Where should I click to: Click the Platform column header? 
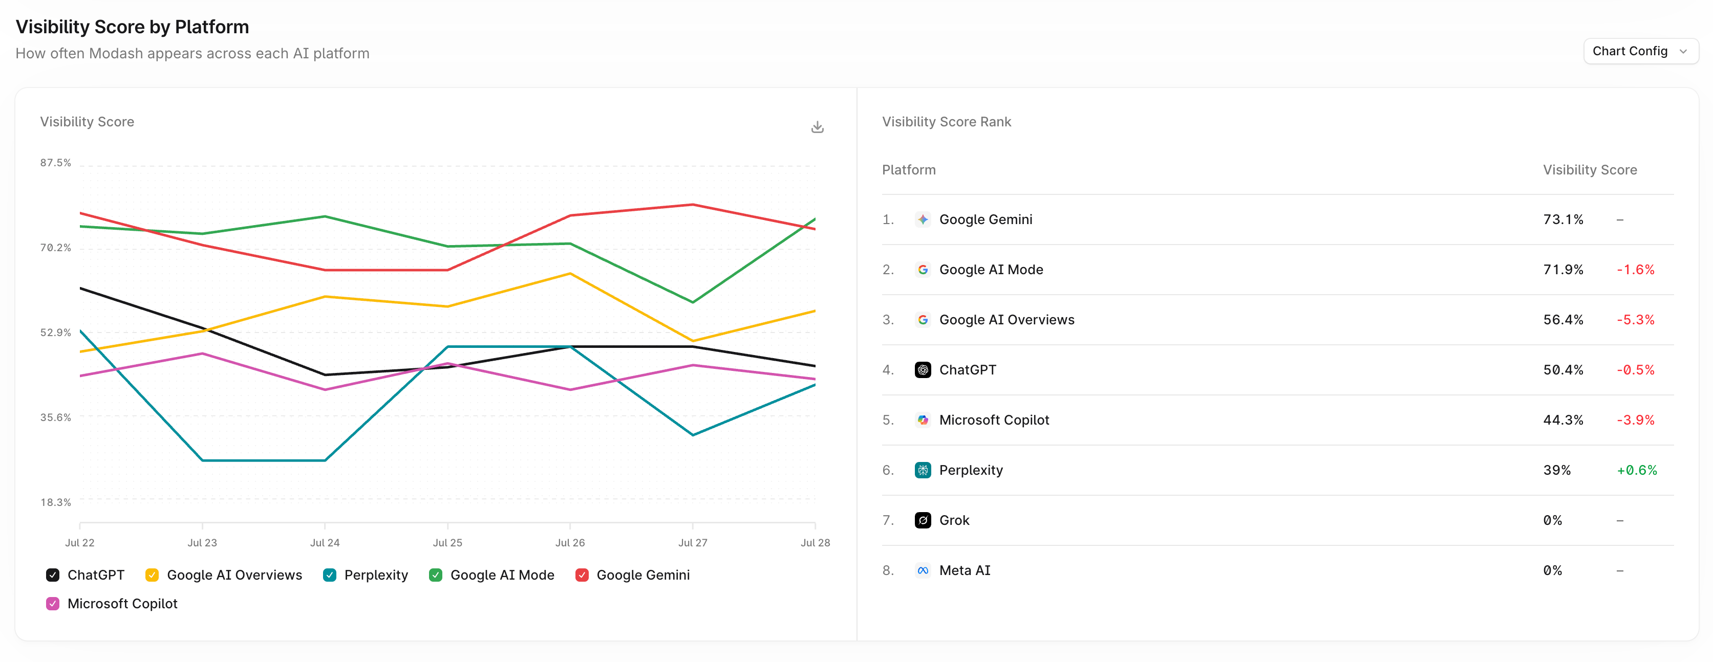coord(908,170)
